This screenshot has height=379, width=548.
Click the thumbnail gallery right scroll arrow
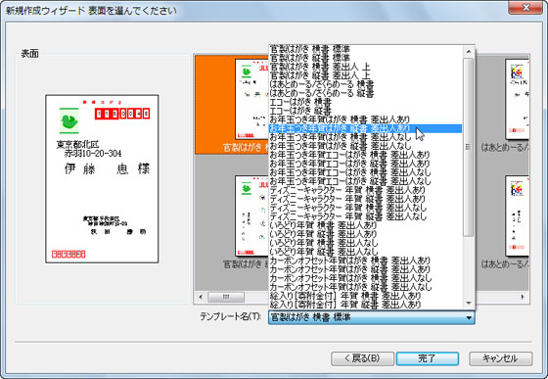(x=523, y=297)
